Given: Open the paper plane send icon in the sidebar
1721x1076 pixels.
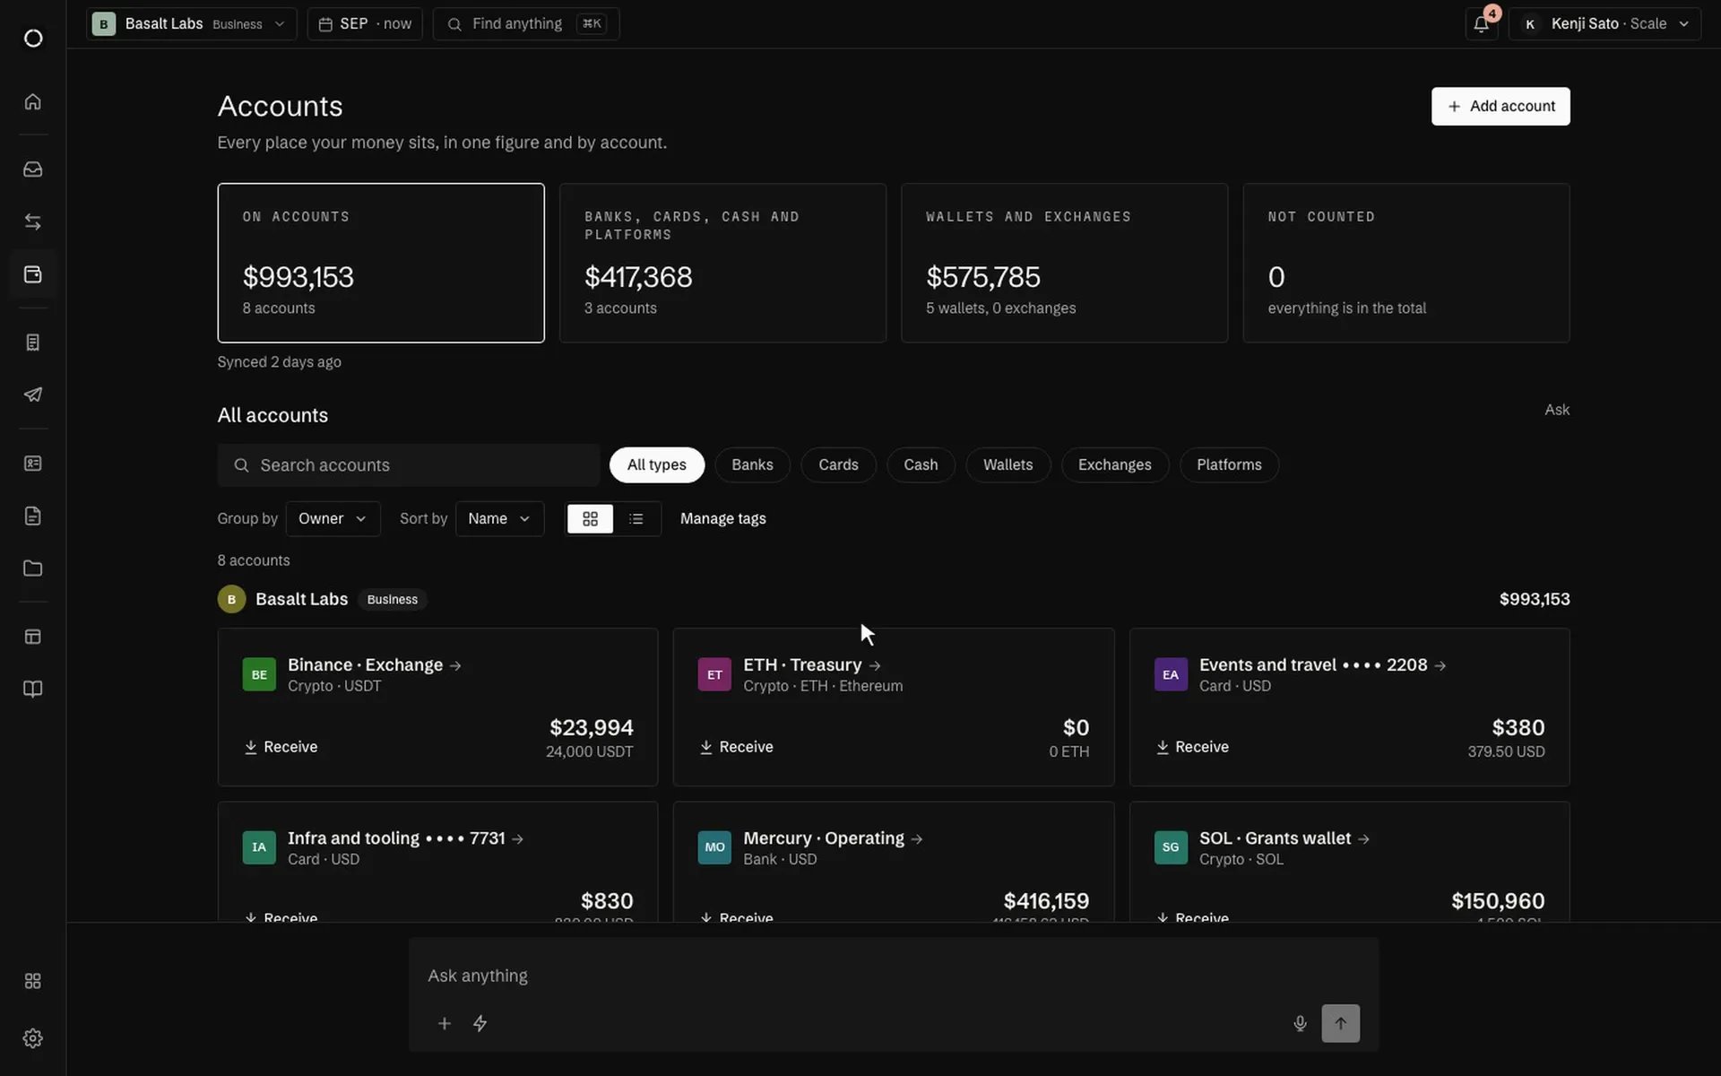Looking at the screenshot, I should point(33,395).
